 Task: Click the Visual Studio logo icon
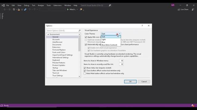coord(3,5)
